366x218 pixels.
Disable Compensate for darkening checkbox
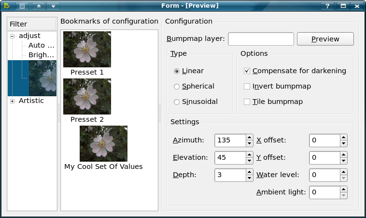(247, 71)
